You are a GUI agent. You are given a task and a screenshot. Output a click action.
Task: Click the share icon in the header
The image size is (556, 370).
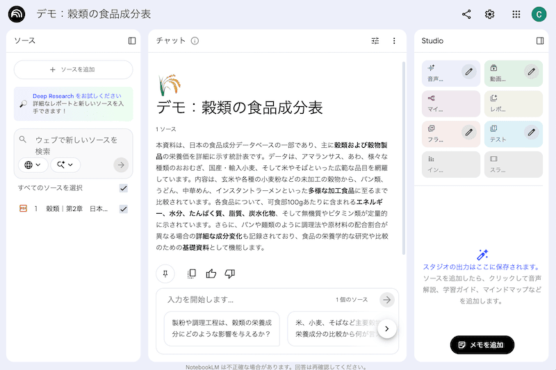point(466,14)
